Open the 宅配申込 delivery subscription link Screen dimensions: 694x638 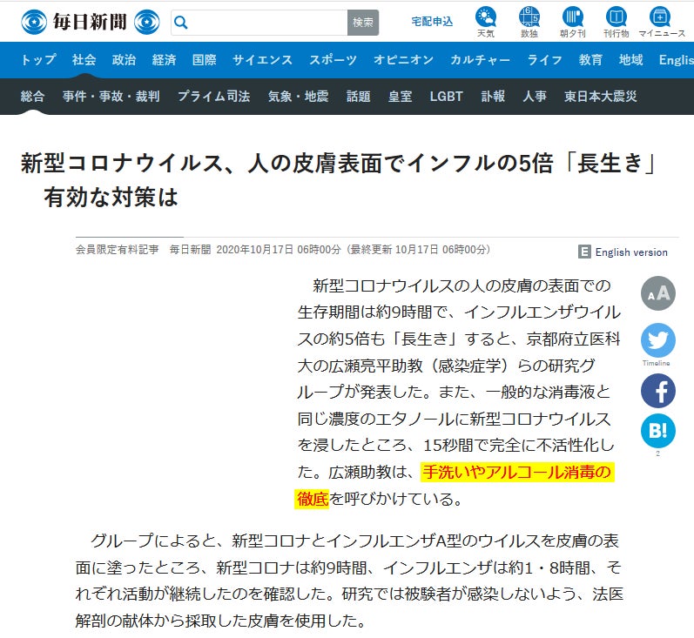[432, 22]
